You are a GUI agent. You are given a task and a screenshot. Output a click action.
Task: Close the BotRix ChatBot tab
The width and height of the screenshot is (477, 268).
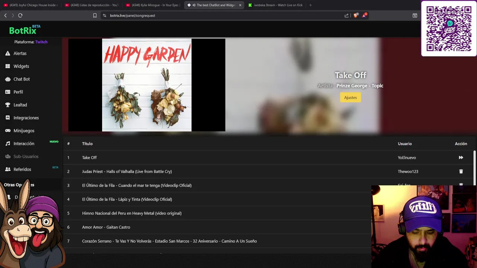click(x=240, y=5)
